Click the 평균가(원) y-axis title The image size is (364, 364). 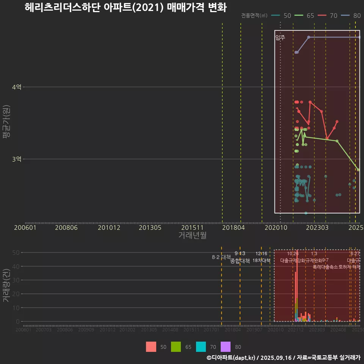(x=6, y=122)
